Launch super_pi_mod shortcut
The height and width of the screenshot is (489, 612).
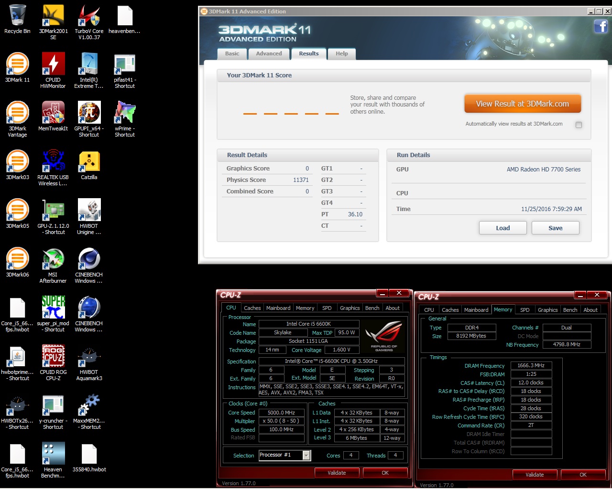click(x=53, y=308)
